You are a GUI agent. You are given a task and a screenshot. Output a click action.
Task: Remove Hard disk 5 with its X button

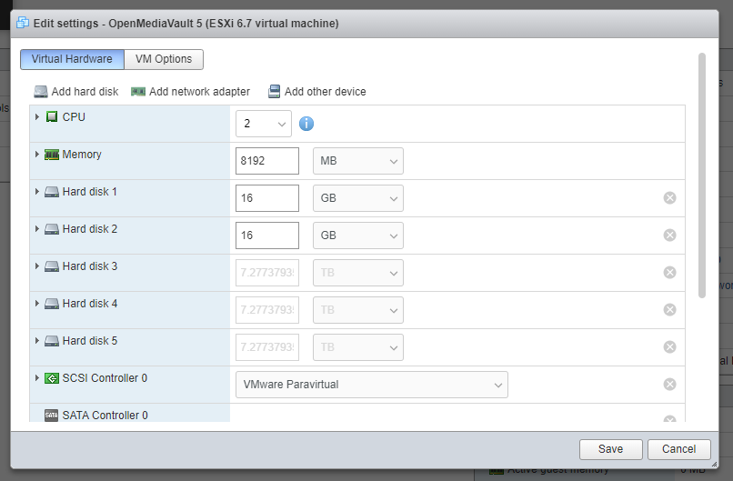pos(669,346)
